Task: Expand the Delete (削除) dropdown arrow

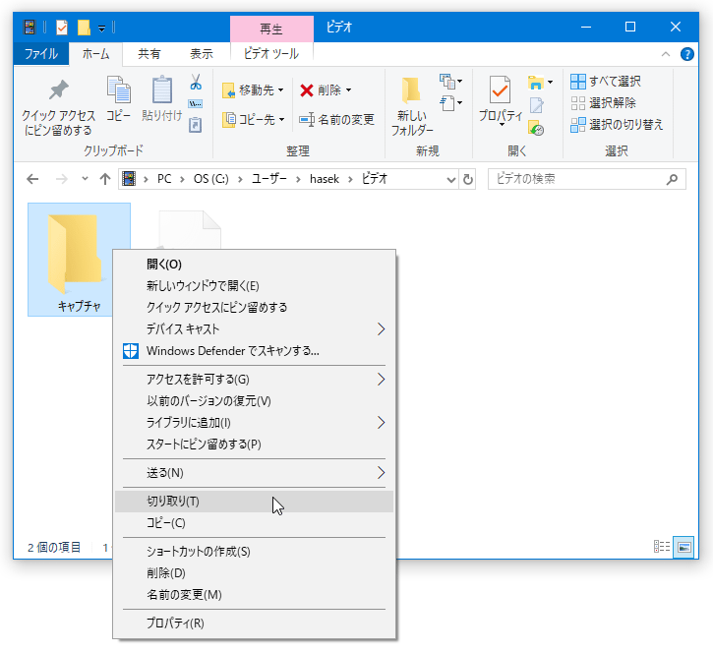Action: point(349,90)
